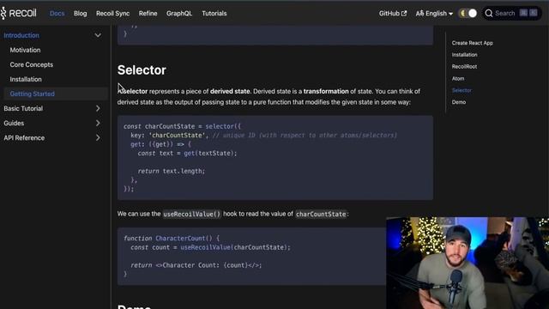
Task: Open Installation sidebar page
Action: [26, 80]
